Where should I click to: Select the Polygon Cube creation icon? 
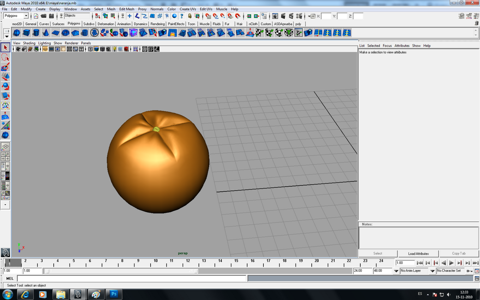[26, 33]
